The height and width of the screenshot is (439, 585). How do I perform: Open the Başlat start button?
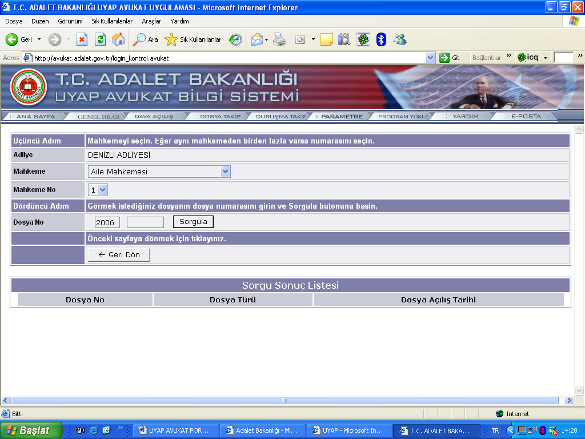click(31, 430)
